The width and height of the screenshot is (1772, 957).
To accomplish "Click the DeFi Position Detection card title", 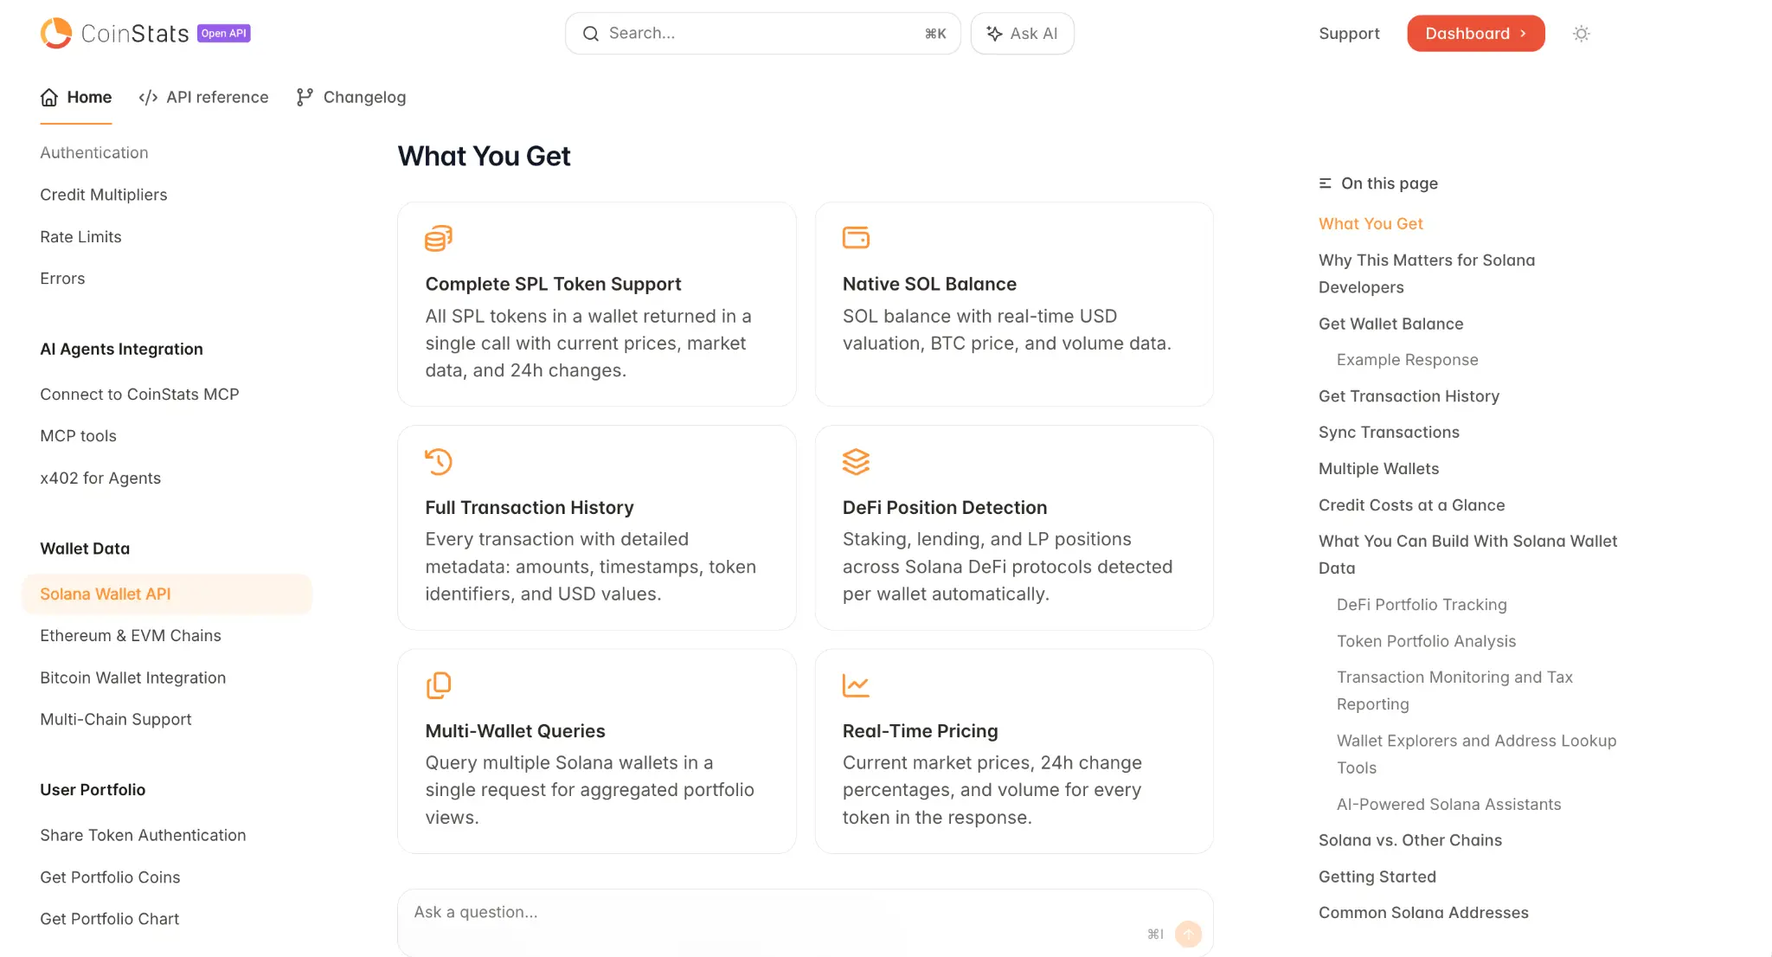I will 945,507.
